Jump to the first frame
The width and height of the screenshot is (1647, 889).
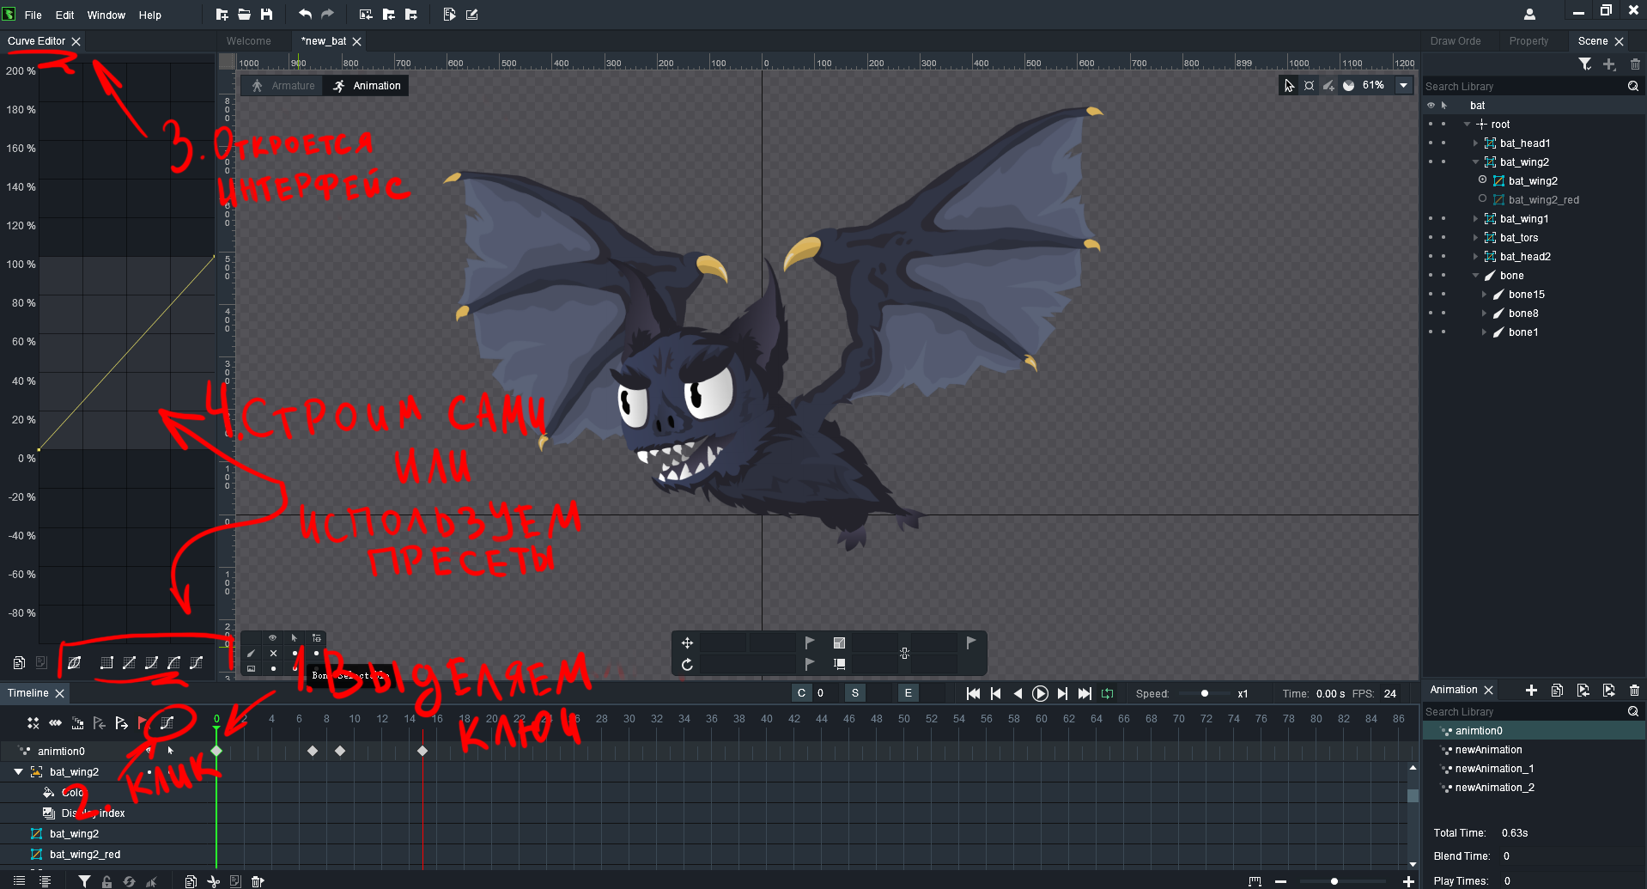973,693
